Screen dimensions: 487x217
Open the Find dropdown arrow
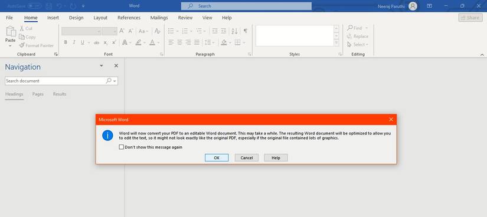(x=367, y=28)
